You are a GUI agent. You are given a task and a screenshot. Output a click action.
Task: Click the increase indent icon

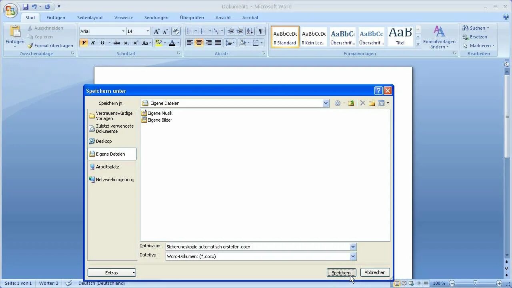click(240, 31)
